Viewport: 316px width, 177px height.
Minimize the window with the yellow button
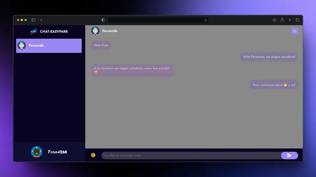(22, 20)
